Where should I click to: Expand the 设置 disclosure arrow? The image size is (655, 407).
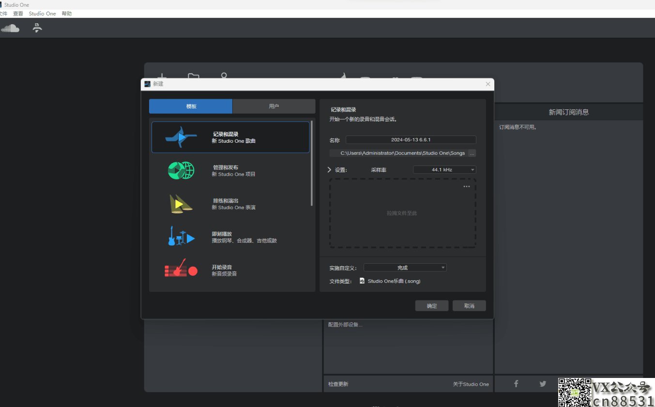tap(330, 170)
